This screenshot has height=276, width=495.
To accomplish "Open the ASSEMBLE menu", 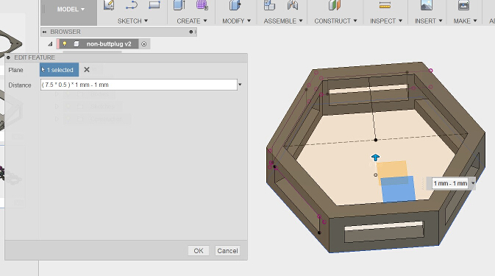I will (x=283, y=21).
